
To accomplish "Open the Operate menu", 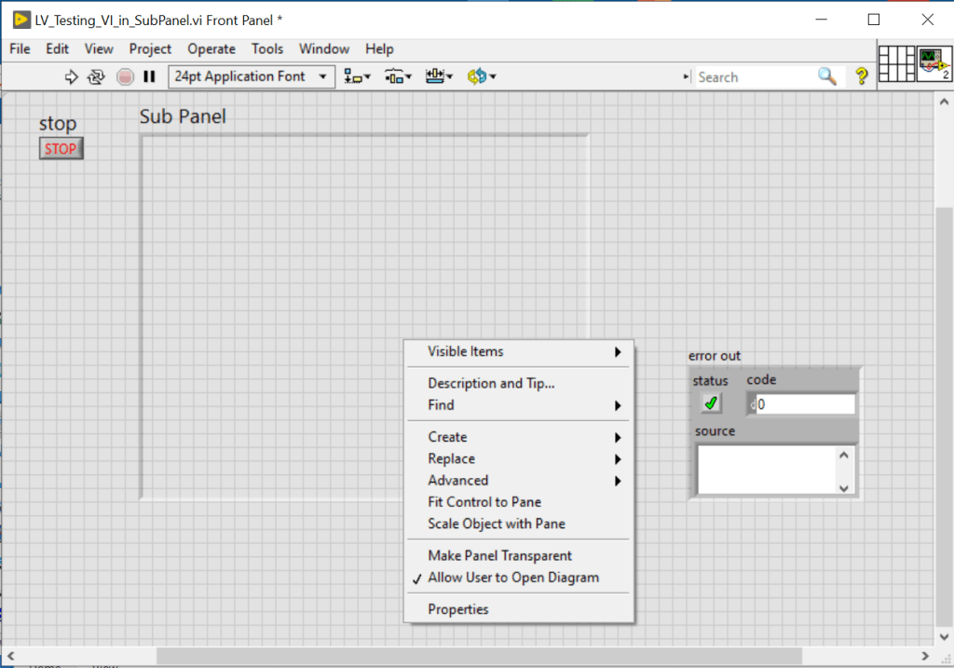I will [211, 48].
